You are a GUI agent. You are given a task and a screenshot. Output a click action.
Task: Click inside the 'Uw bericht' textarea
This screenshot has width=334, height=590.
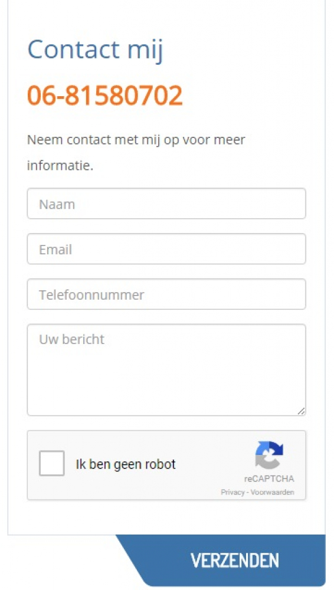[x=166, y=370]
